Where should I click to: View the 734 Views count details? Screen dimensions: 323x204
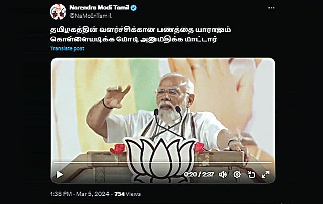point(128,194)
